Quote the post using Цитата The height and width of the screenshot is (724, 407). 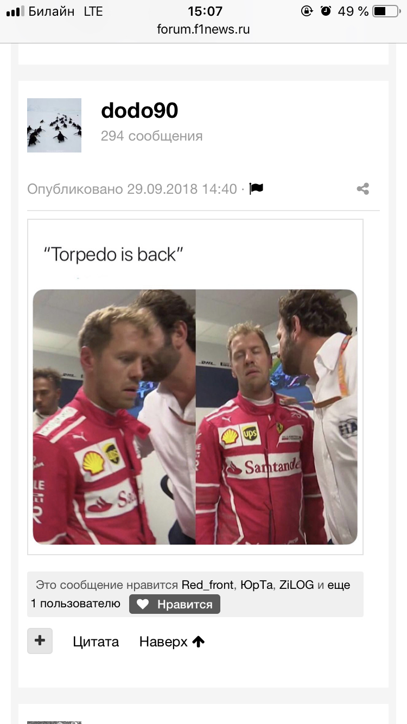[96, 642]
